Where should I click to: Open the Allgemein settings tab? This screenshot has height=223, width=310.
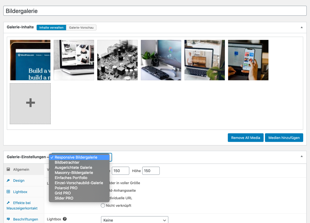tap(21, 169)
